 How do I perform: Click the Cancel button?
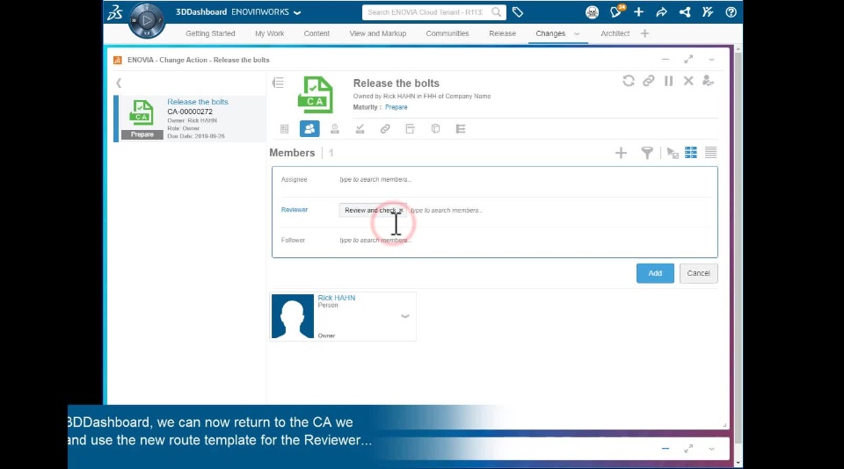point(698,273)
